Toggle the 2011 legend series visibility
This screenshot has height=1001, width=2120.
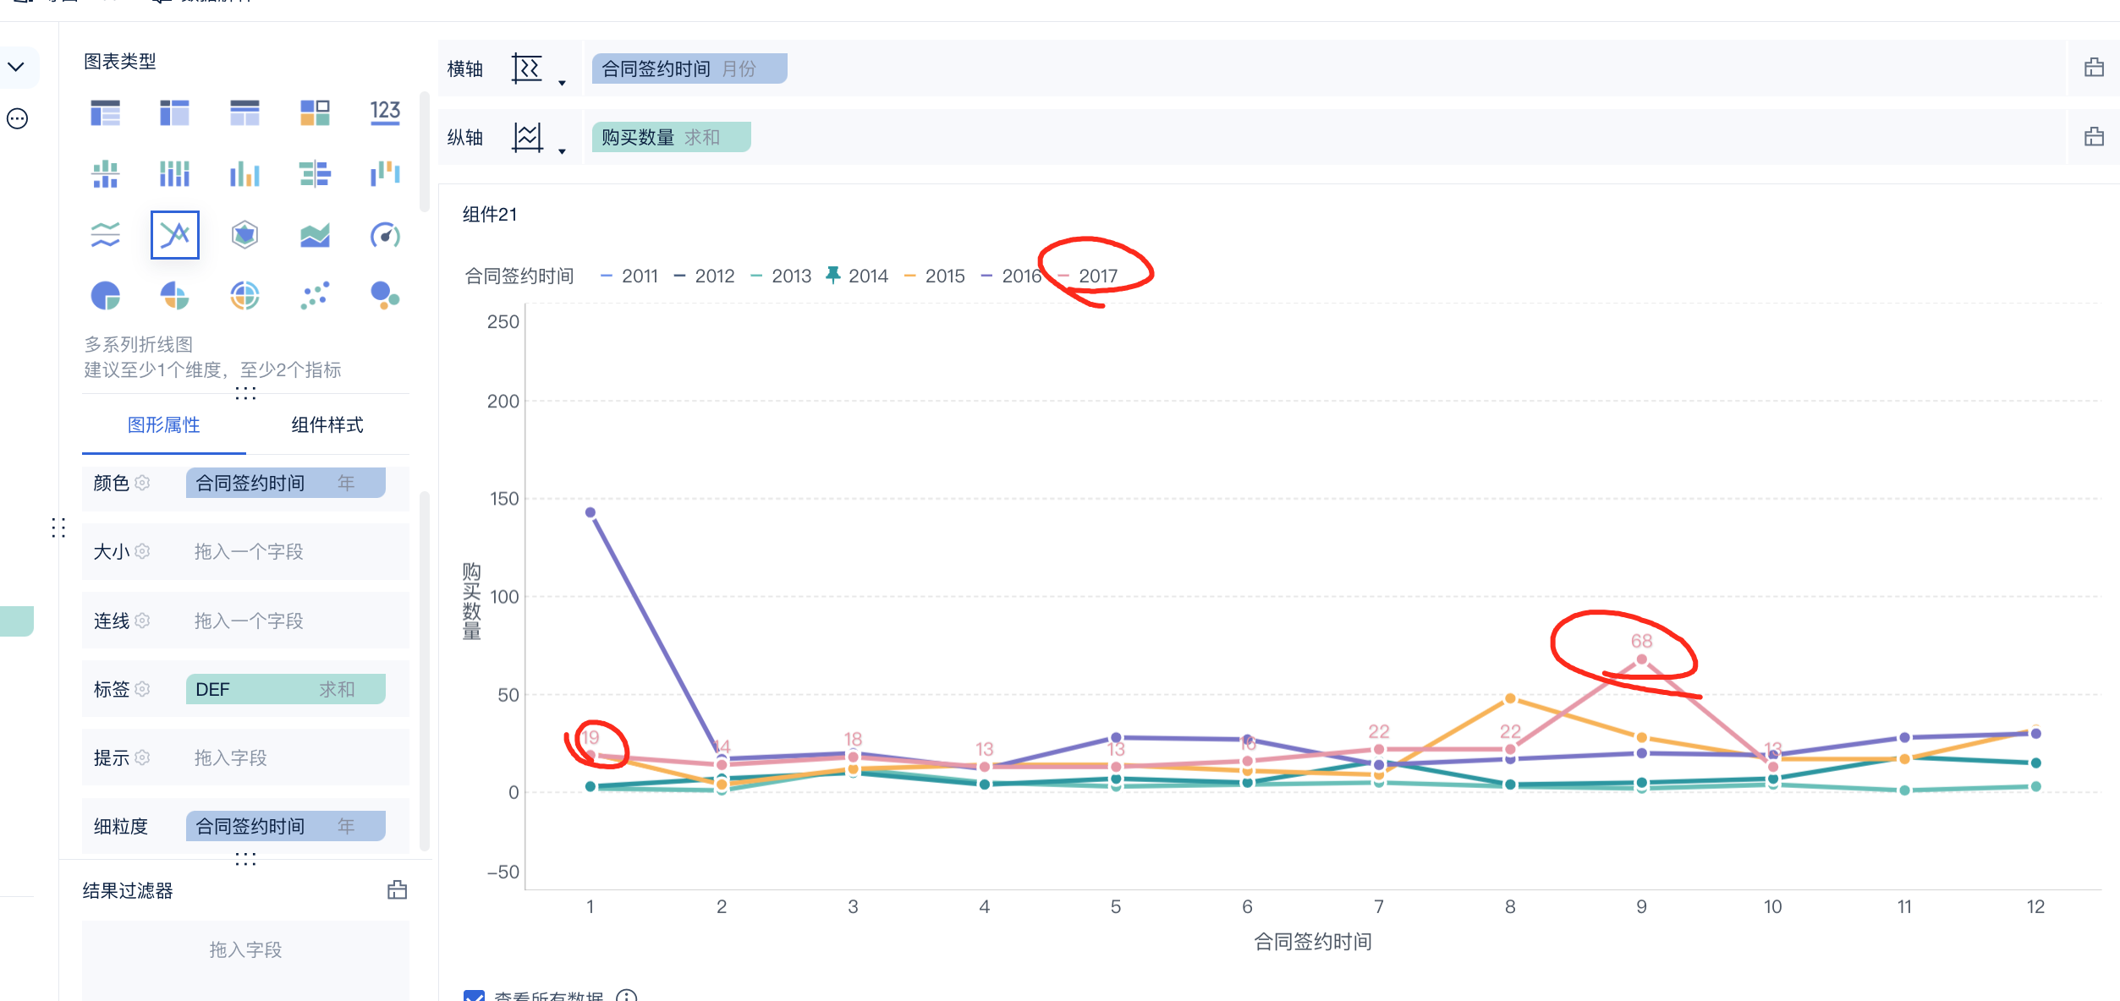(x=639, y=276)
